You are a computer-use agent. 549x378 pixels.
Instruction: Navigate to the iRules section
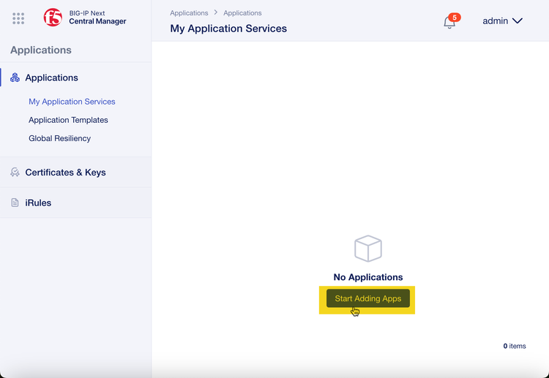[x=38, y=203]
